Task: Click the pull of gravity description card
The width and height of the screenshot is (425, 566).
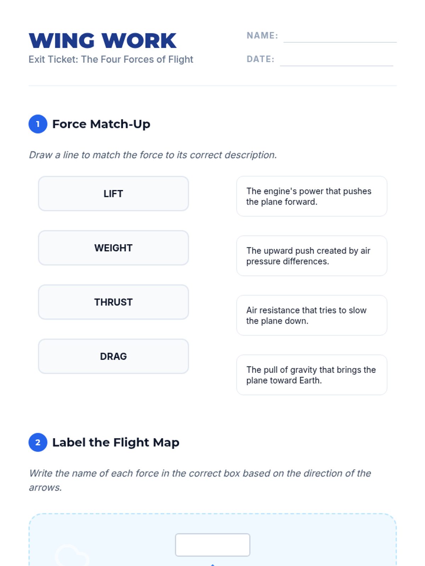Action: (x=312, y=375)
